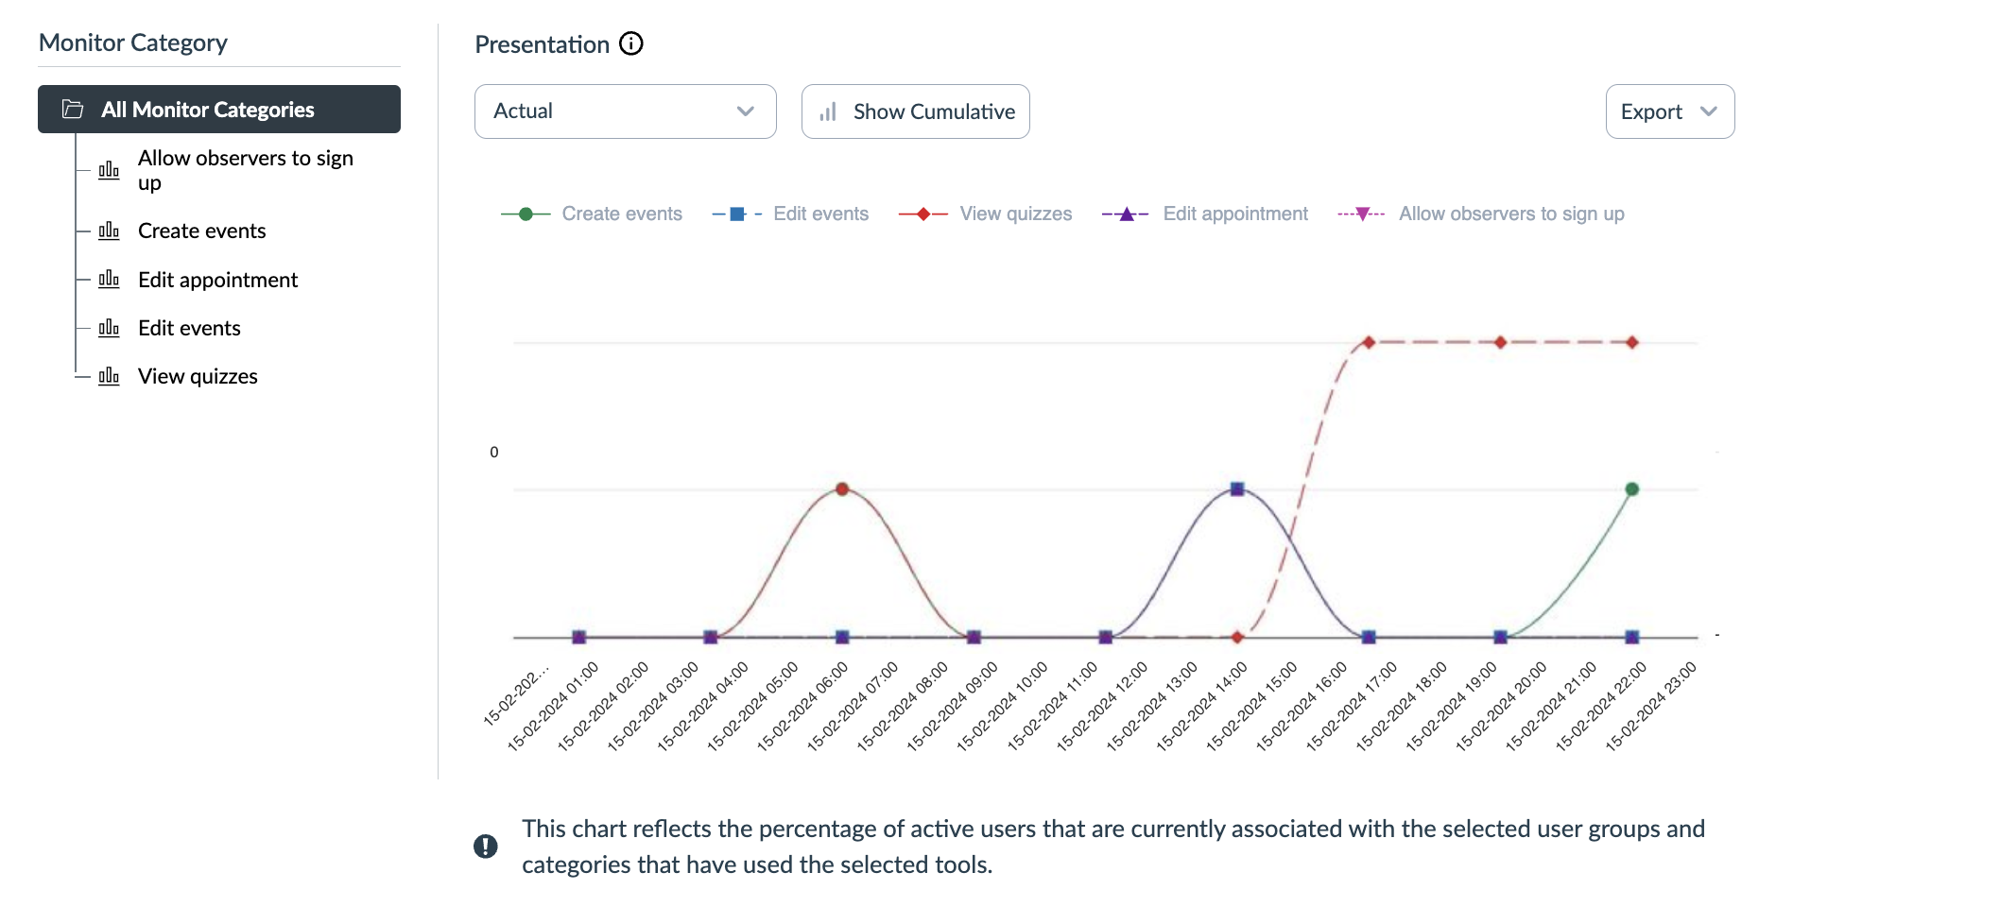
Task: Click the exclamation notice icon below chart
Action: [486, 846]
